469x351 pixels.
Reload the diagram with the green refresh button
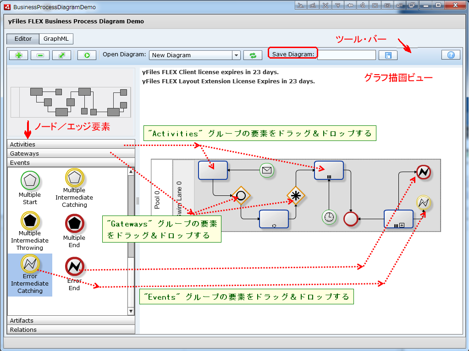coord(253,55)
